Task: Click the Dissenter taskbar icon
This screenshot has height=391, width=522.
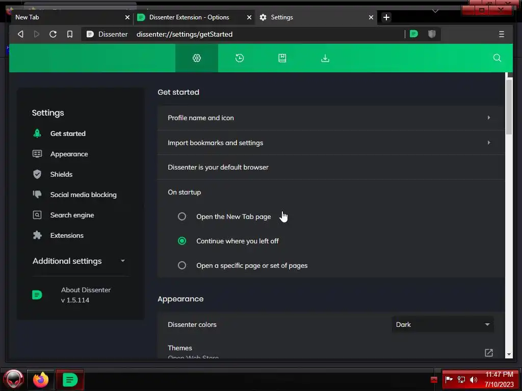Action: click(x=70, y=379)
